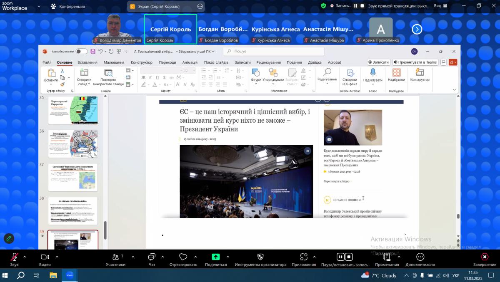Expand audio options arrow next to microphone
500x282 pixels.
pos(25,257)
